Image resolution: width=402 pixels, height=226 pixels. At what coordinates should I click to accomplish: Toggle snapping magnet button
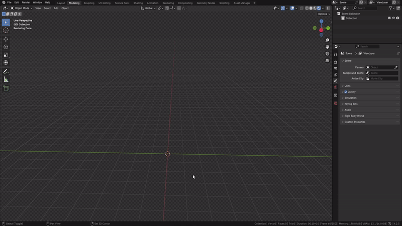pyautogui.click(x=167, y=8)
